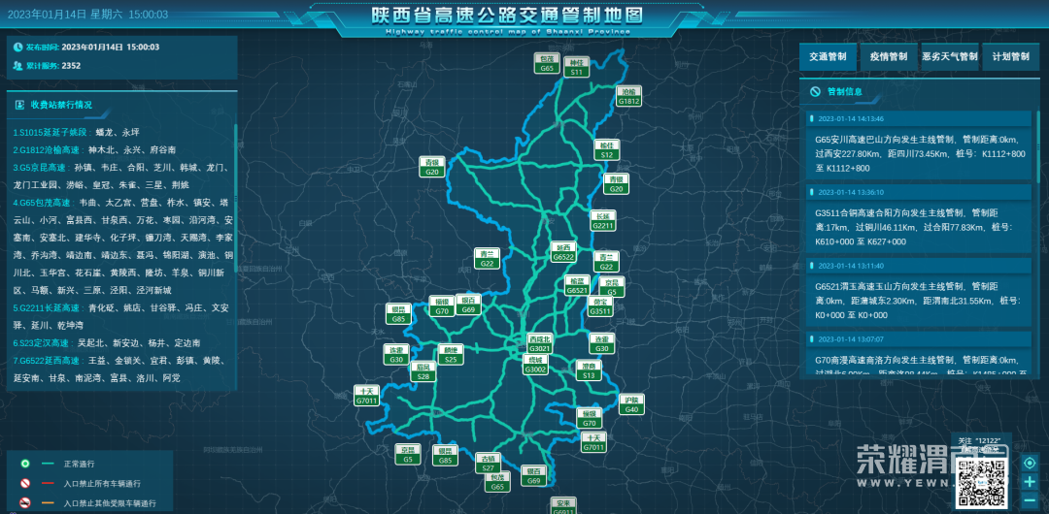
Task: Click the S12 榆佳 highway sign
Action: (607, 149)
